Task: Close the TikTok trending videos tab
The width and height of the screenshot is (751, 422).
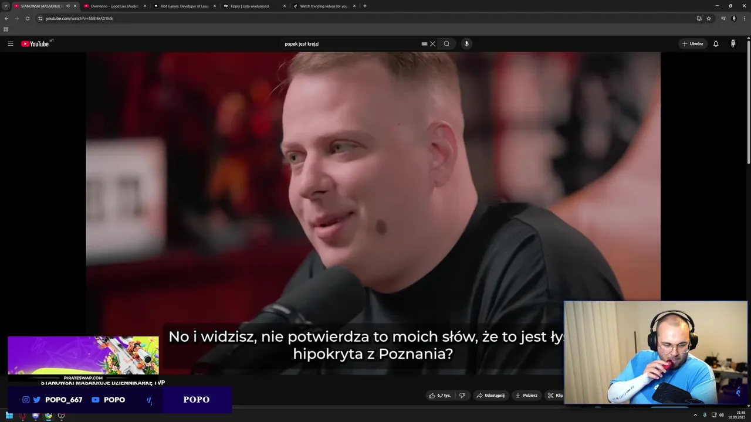Action: [x=354, y=6]
